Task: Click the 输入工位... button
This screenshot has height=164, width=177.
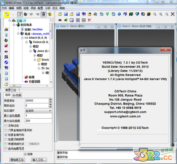Action: point(39,160)
